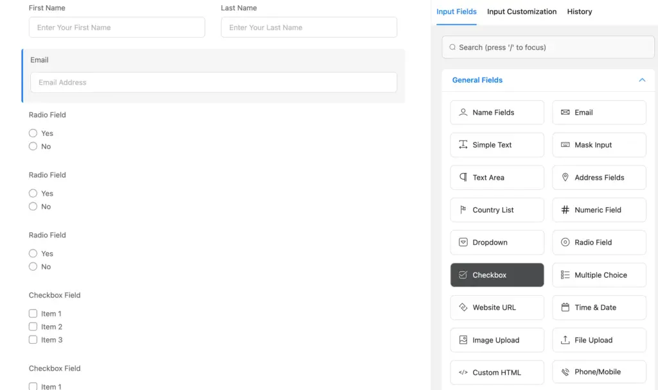Click the field search box
This screenshot has height=390, width=658.
tap(547, 46)
